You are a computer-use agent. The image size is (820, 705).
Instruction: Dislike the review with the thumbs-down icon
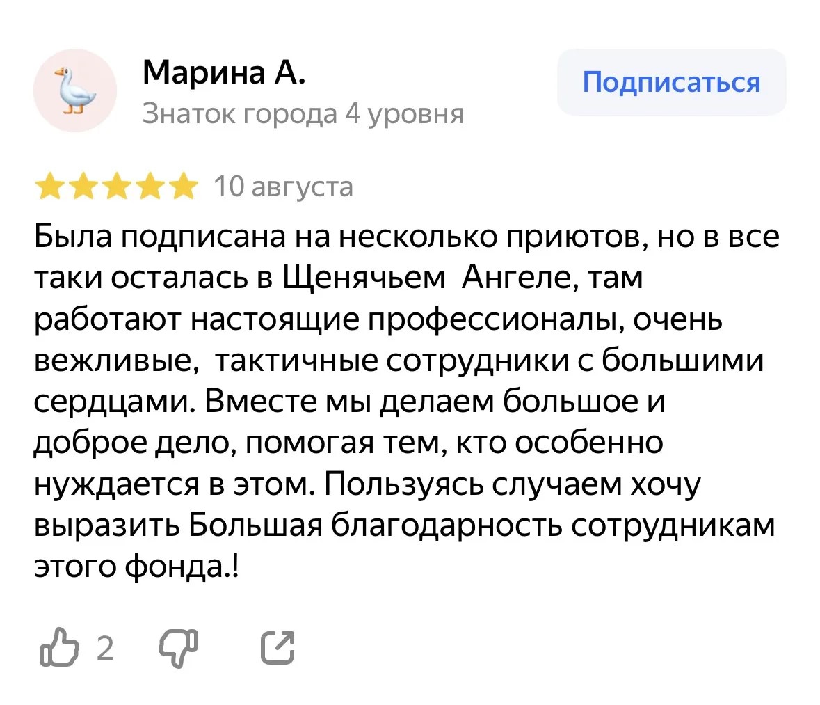(179, 649)
